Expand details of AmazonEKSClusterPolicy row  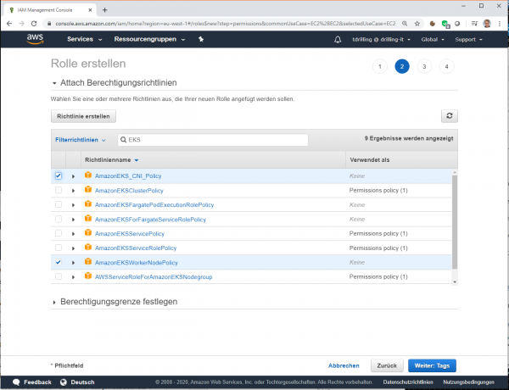[x=73, y=191]
